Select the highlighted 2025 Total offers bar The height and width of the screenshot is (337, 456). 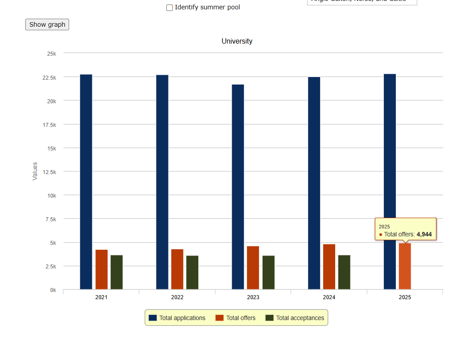[405, 266]
